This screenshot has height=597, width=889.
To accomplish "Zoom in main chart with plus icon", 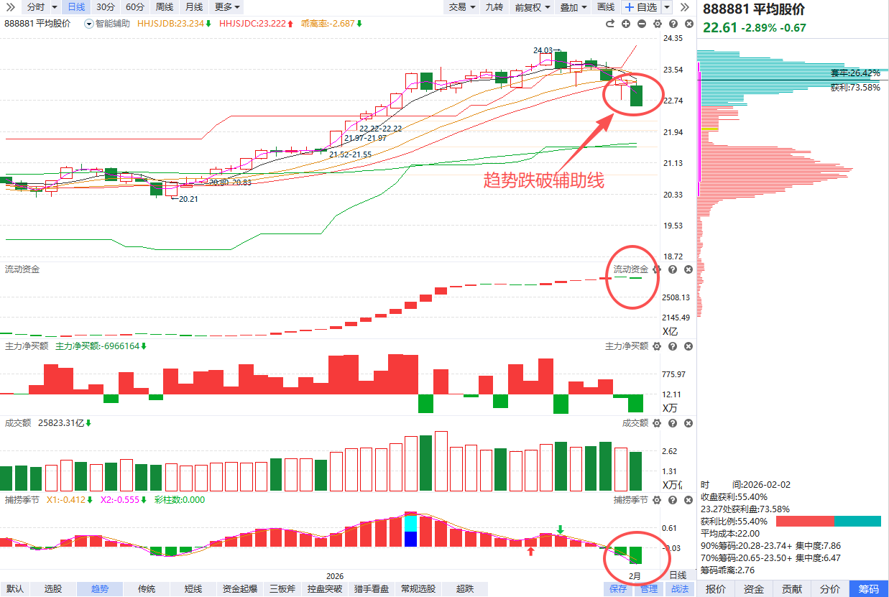I will tap(626, 24).
